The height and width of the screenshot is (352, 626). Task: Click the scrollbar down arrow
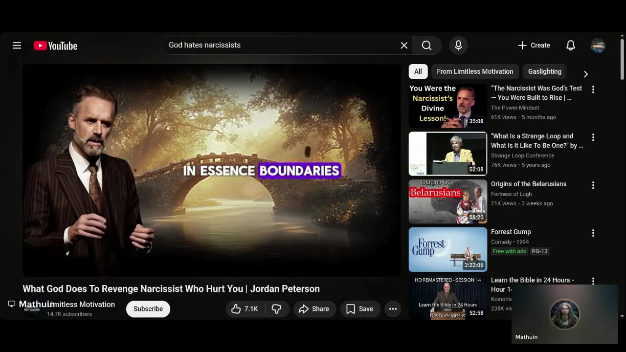[x=622, y=316]
